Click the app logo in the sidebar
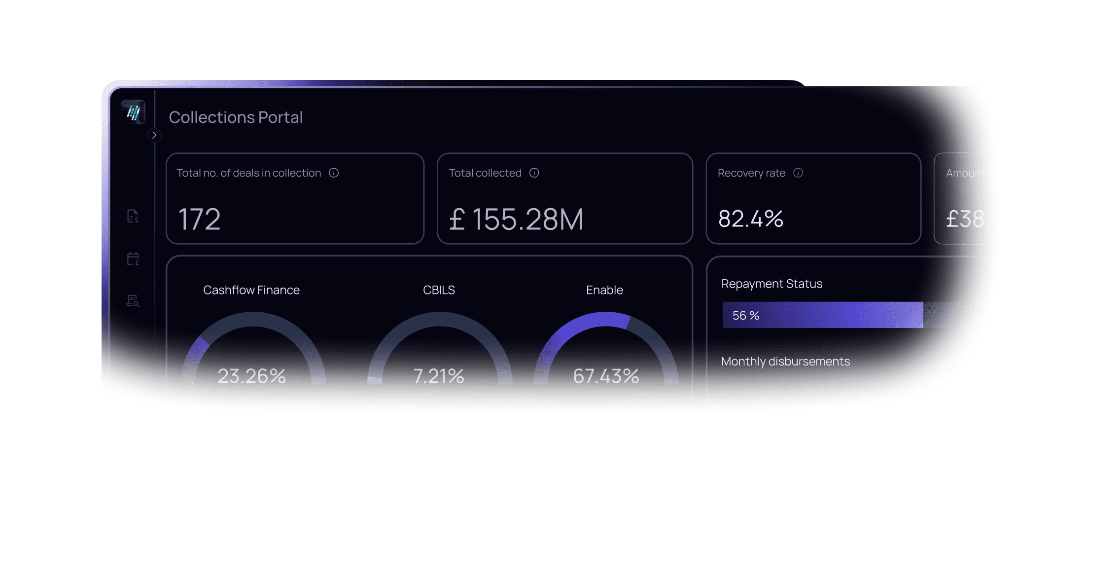Image resolution: width=1120 pixels, height=587 pixels. coord(133,112)
